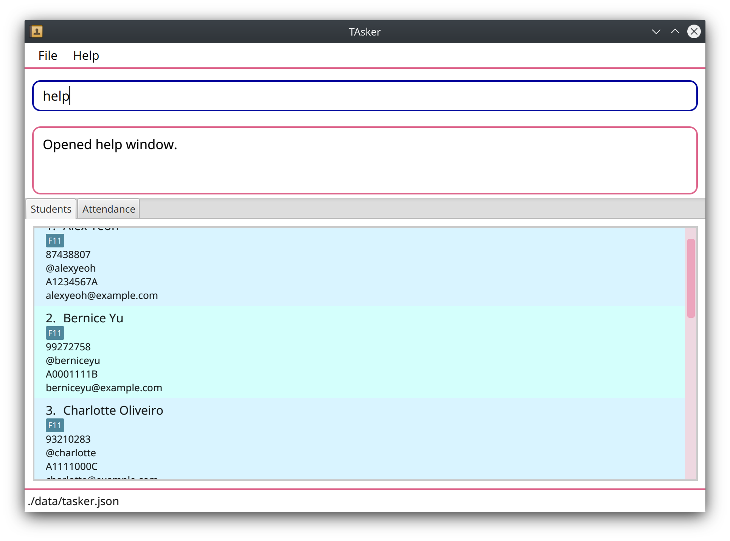Click the scrollbar track below the thumb
This screenshot has height=541, width=730.
(x=691, y=397)
